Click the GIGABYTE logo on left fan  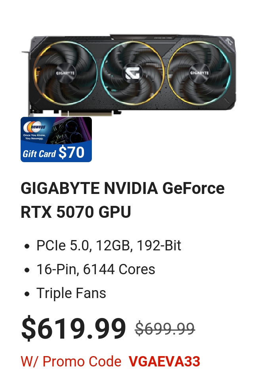point(65,73)
